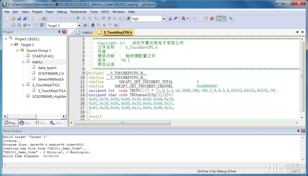This screenshot has width=308, height=176.
Task: Select SensorMethod.h in the project tree
Action: click(51, 79)
